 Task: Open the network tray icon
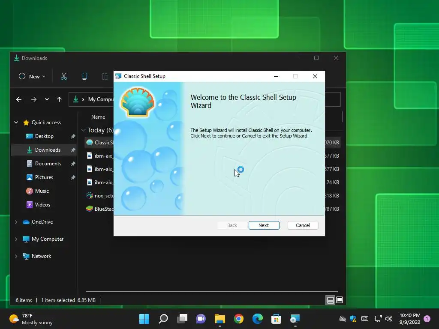[378, 319]
